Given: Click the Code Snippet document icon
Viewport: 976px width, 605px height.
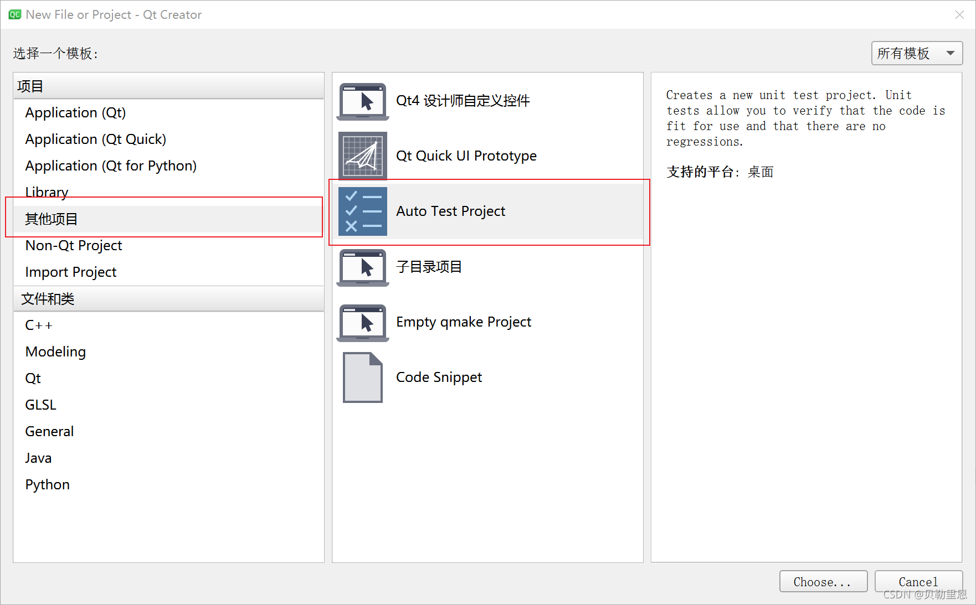Looking at the screenshot, I should click(x=363, y=377).
